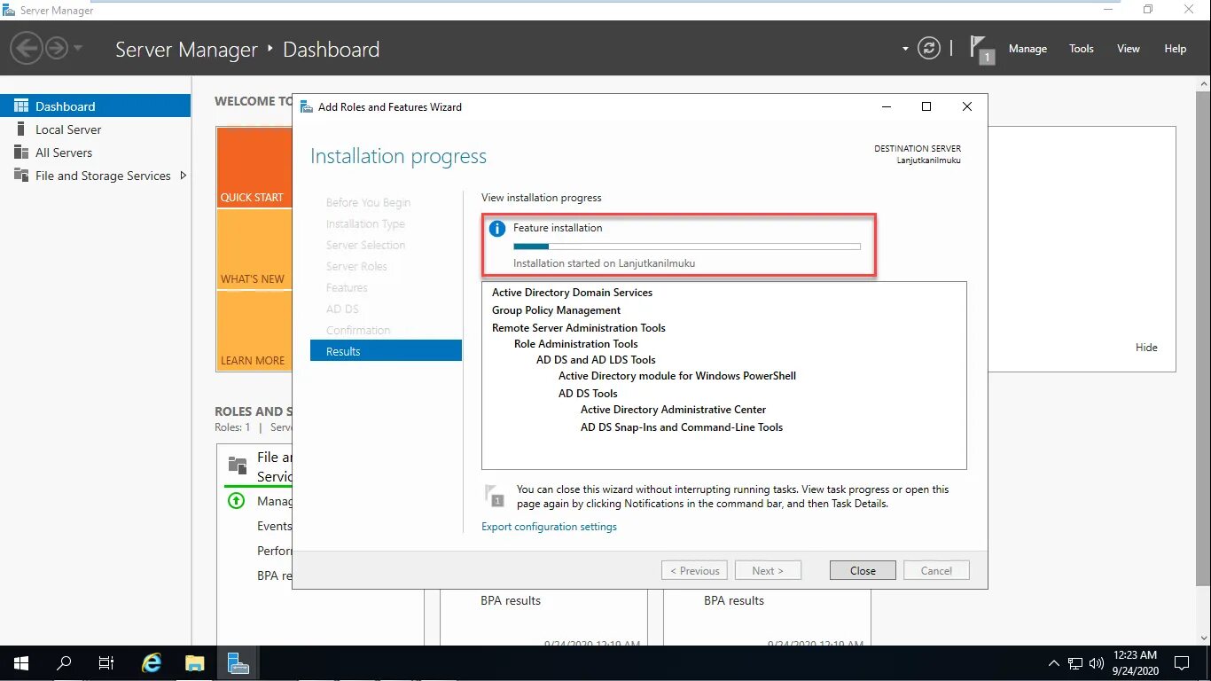Click the All Servers icon in sidebar
Viewport: 1211px width, 681px height.
coord(21,153)
